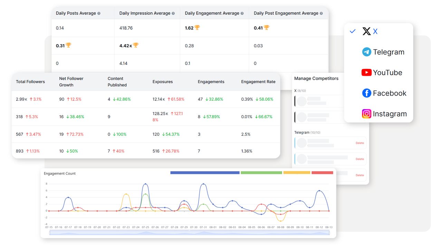Toggle the red series in the chart legend
Screen dimensions: 442x245
tap(323, 173)
